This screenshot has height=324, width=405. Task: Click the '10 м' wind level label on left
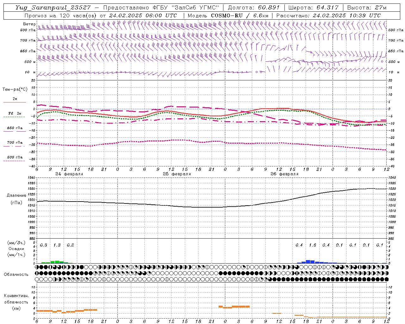click(x=30, y=72)
